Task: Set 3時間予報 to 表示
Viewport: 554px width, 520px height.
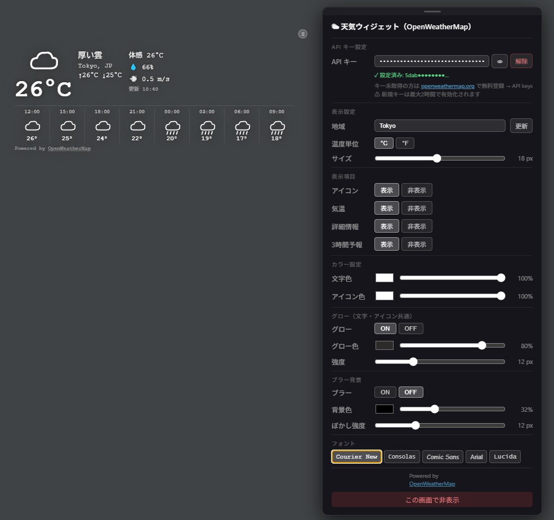Action: pyautogui.click(x=387, y=245)
